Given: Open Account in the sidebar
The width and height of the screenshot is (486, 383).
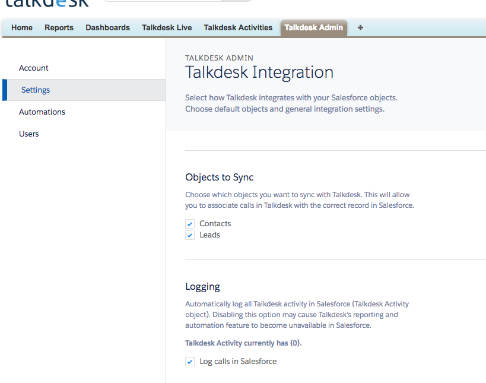Looking at the screenshot, I should pos(33,68).
